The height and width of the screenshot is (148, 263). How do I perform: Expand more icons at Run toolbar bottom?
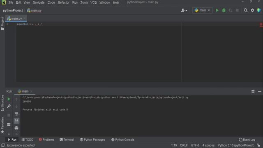coord(9,134)
